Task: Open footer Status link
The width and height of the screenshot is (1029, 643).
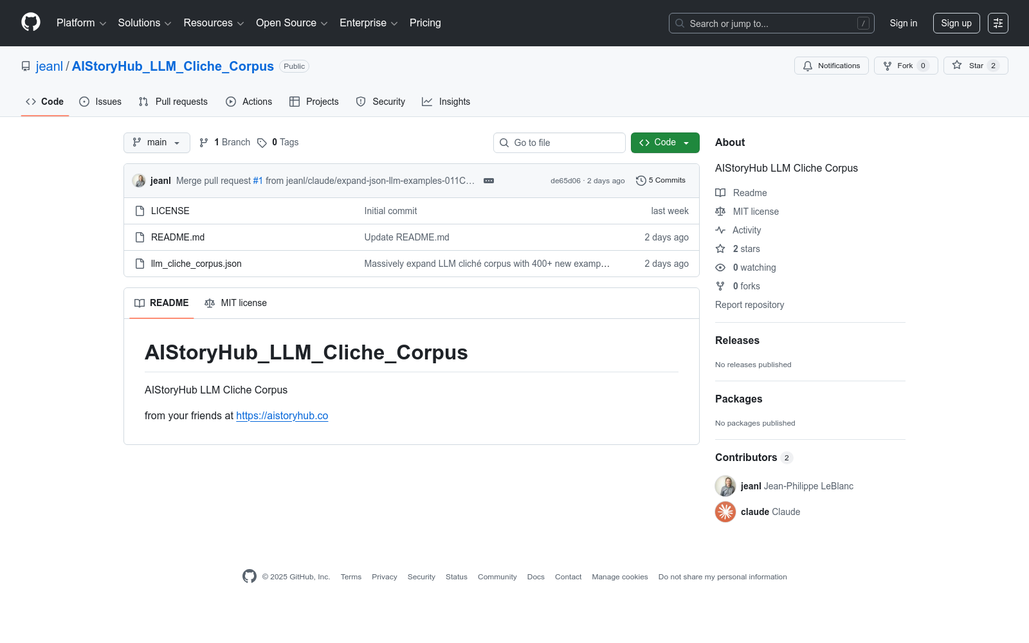Action: click(457, 577)
